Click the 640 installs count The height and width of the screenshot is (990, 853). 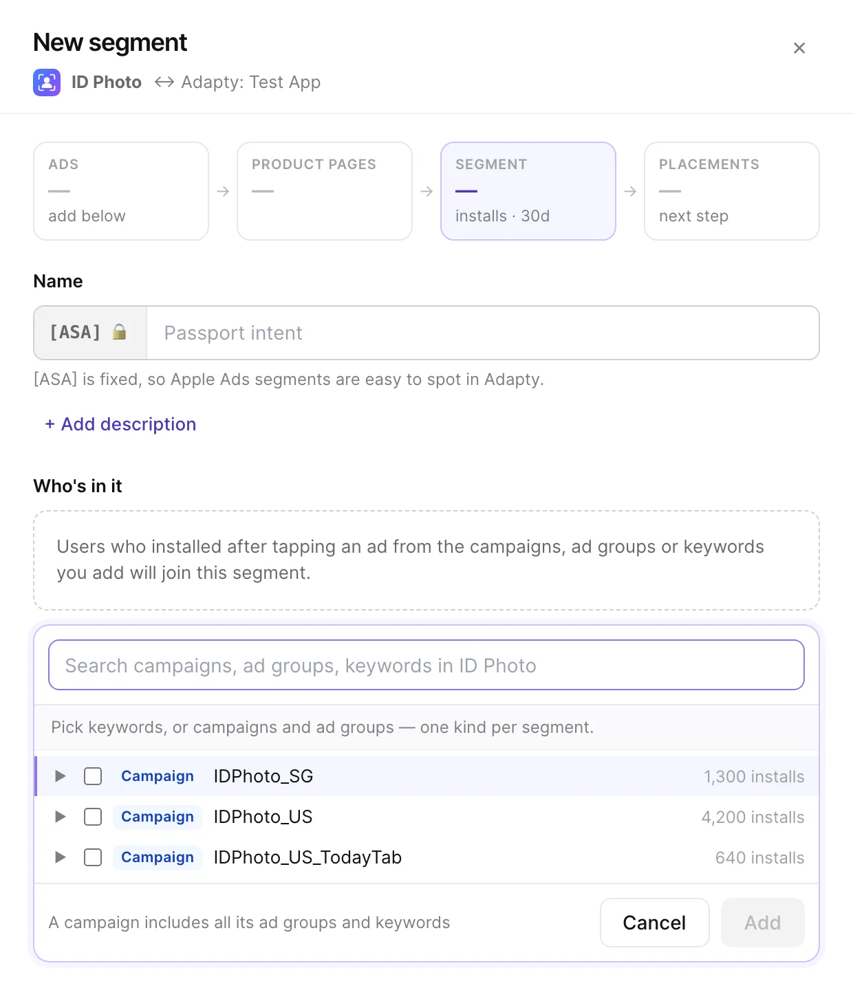(x=759, y=857)
